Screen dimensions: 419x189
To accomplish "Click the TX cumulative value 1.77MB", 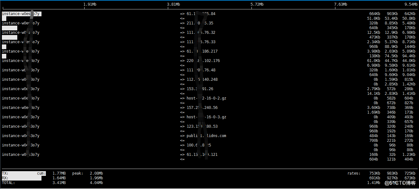I will point(59,173).
